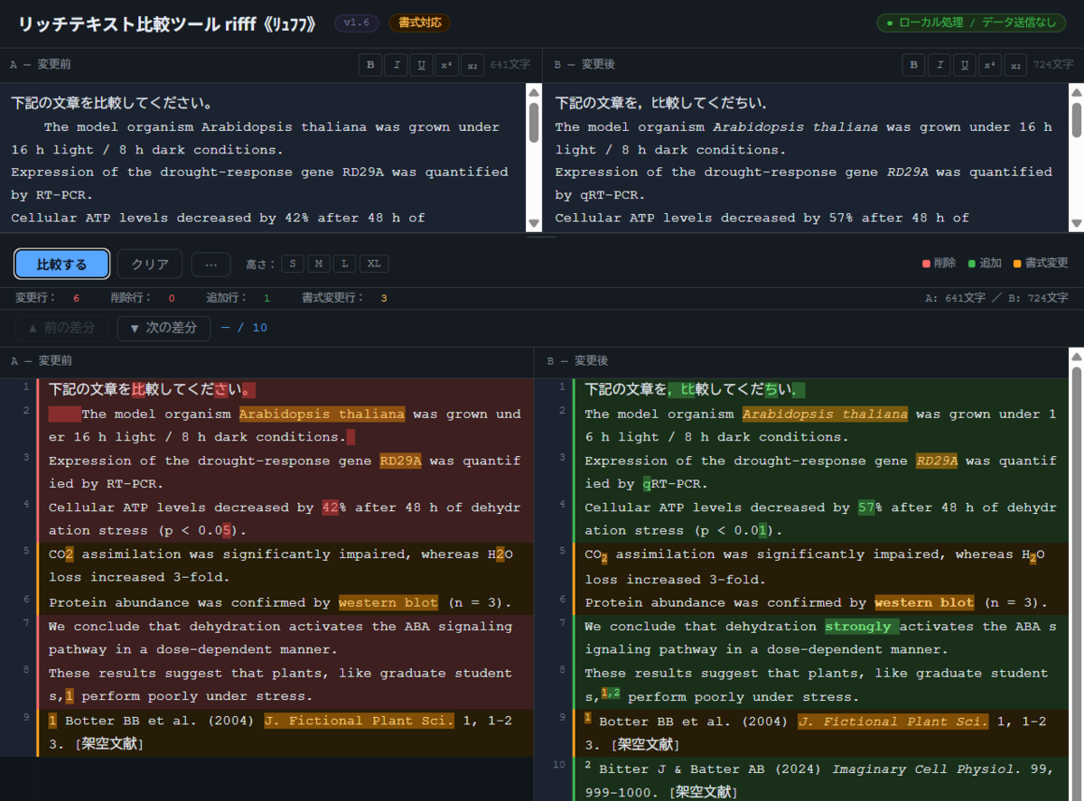Click the 比較する button
Screen dimensions: 1084x801
[62, 265]
